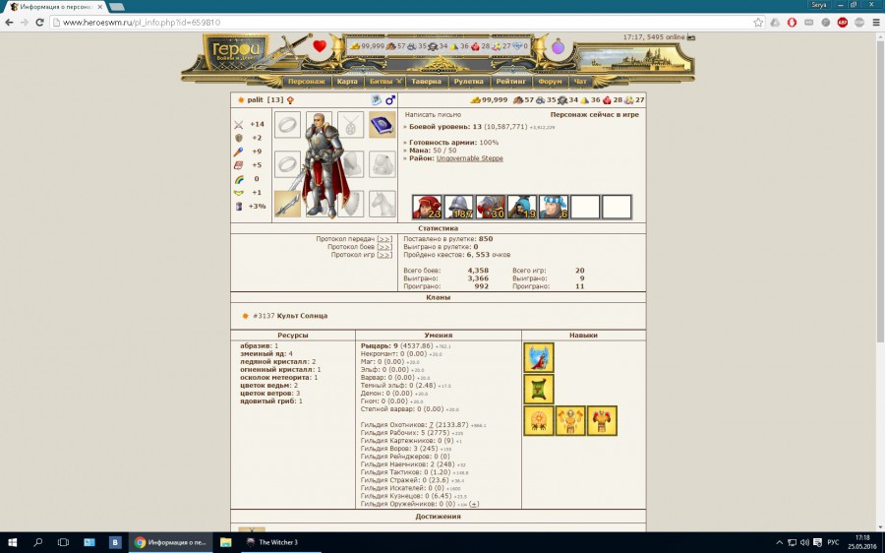Open the Чат menu tab
Viewport: 885px width, 553px height.
[580, 82]
